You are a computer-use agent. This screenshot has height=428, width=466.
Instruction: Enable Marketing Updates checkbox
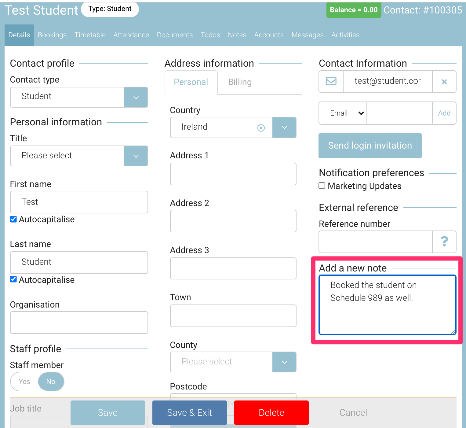[x=322, y=186]
